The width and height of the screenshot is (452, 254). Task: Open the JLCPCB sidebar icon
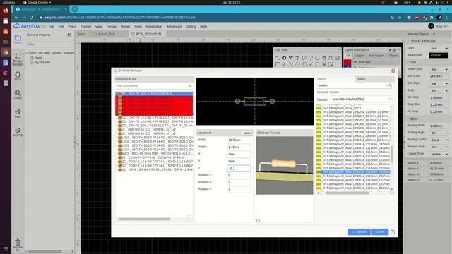[18, 132]
